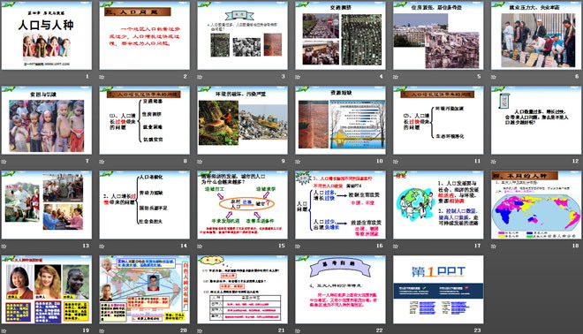Select slide 9 thumbnail showing environmental pollution
Viewport: 583px width, 334px height.
click(242, 120)
